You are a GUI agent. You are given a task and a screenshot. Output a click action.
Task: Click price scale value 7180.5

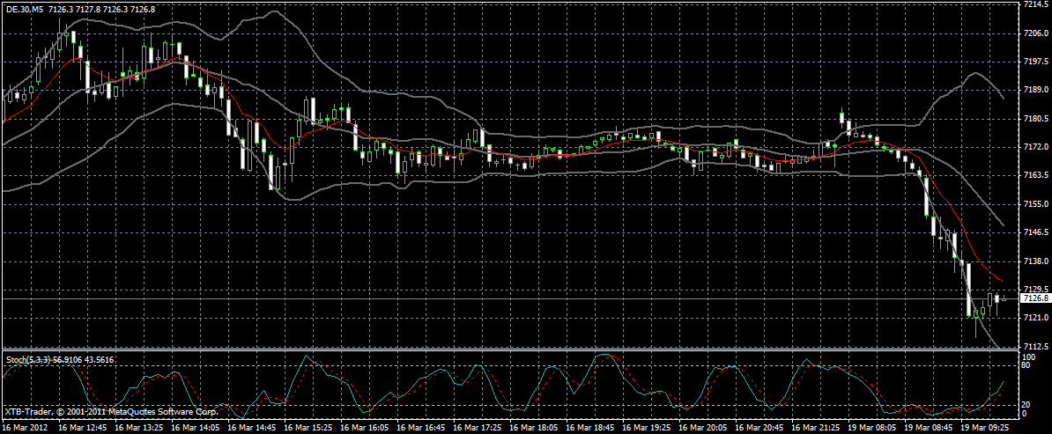(x=1034, y=118)
